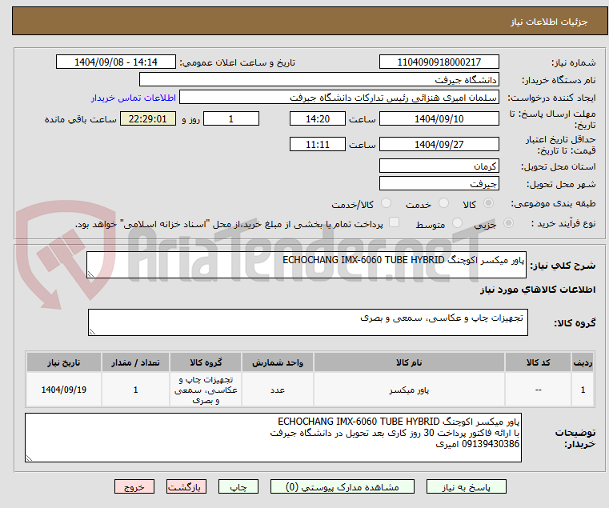
Task: Click the توضیحات خریدار label
Action: (575, 438)
